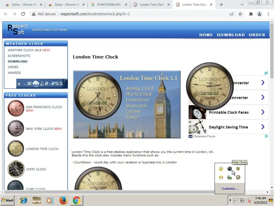Click the Not secure warning icon
Viewport: 274px width, 206px height.
tap(33, 14)
